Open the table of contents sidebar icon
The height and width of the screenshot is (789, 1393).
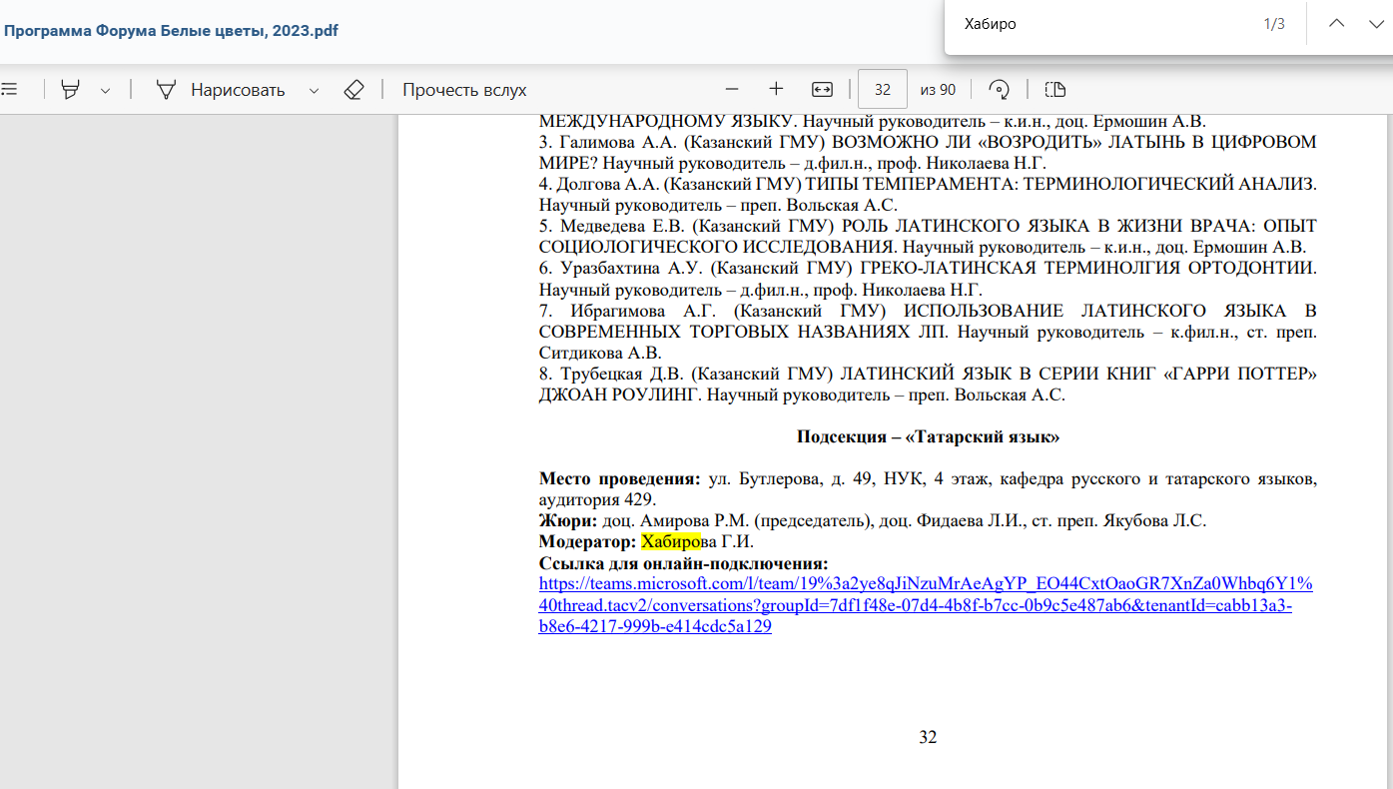[x=9, y=89]
